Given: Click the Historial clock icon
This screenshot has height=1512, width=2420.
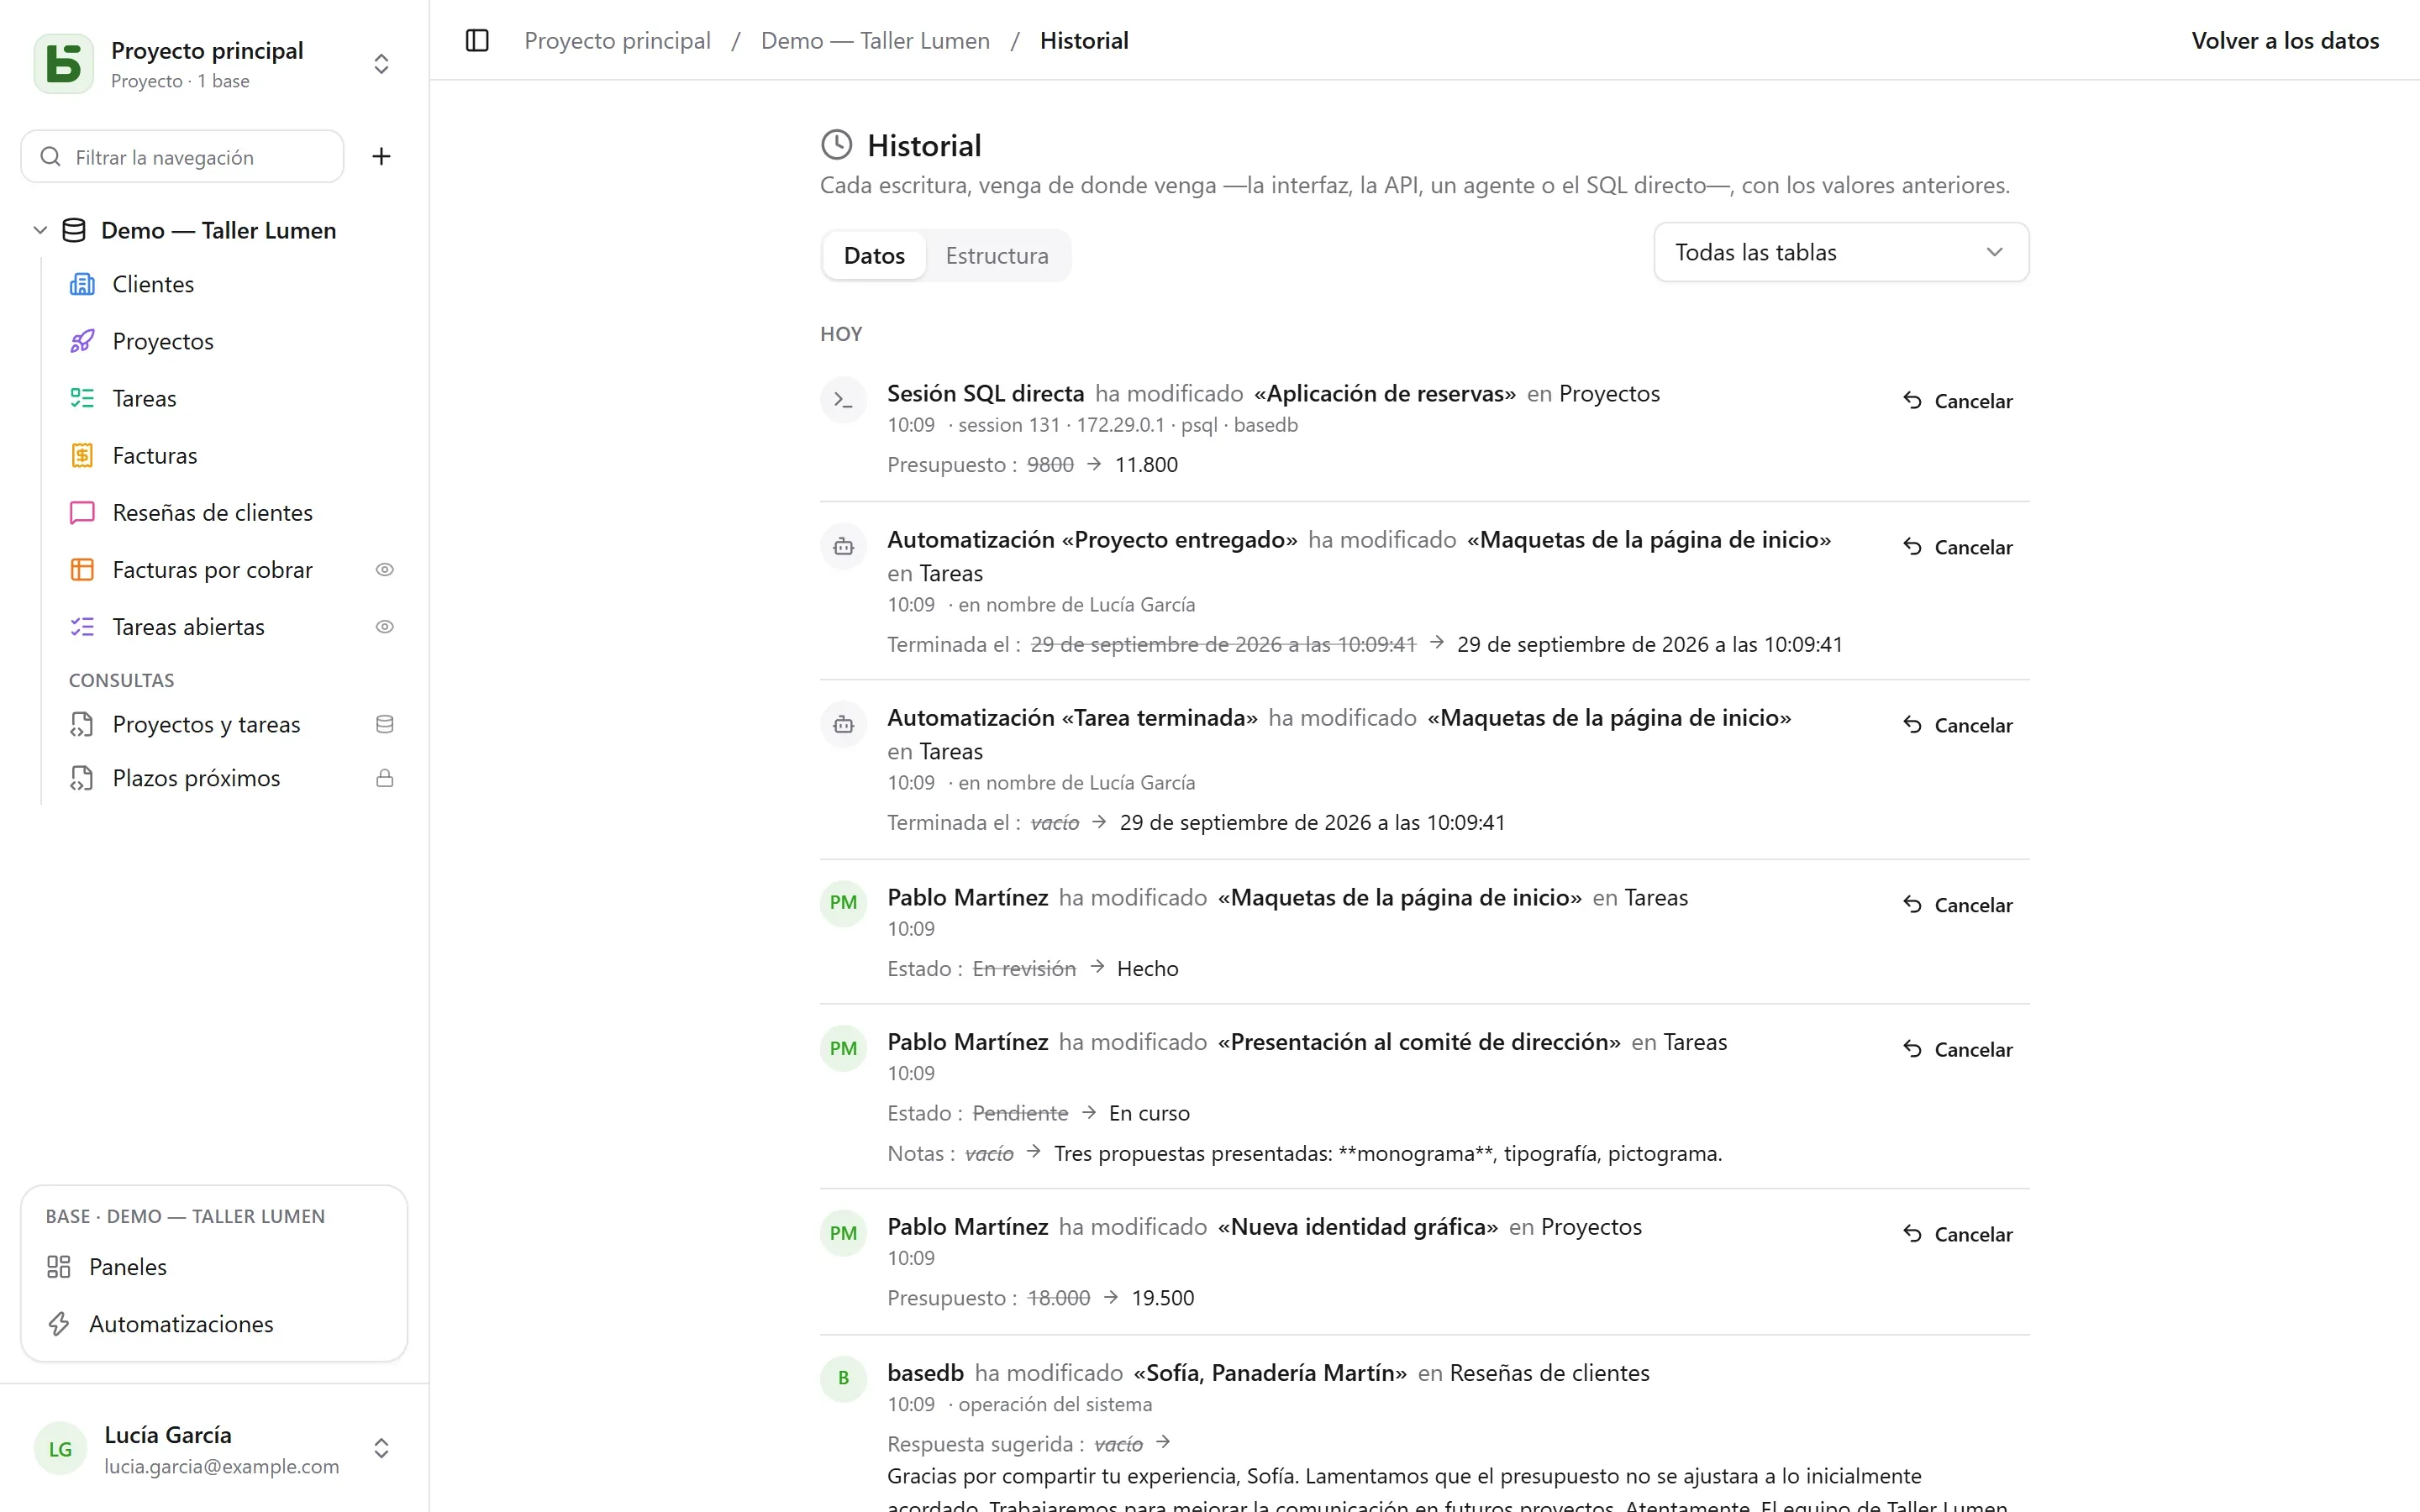Looking at the screenshot, I should pyautogui.click(x=836, y=145).
